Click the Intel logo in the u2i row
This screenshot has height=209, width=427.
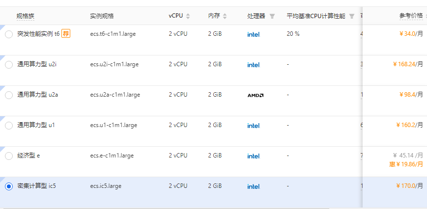(254, 65)
